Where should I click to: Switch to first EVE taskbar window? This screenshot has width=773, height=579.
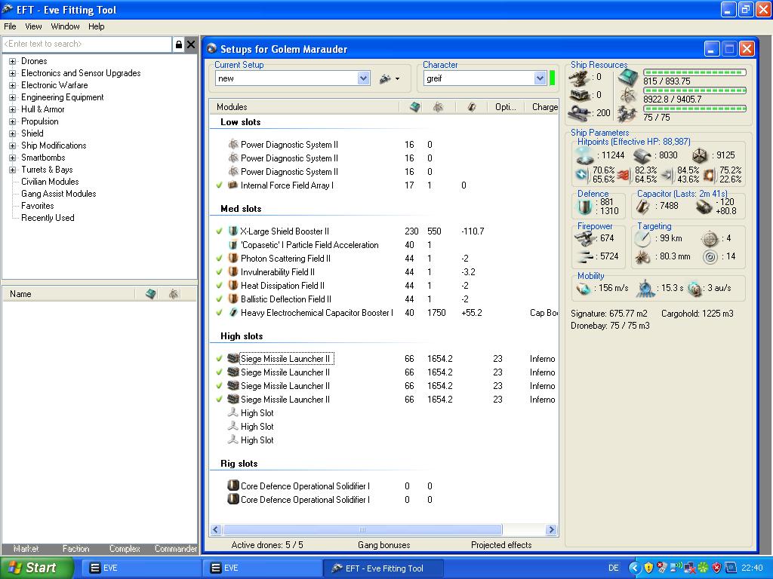[140, 568]
